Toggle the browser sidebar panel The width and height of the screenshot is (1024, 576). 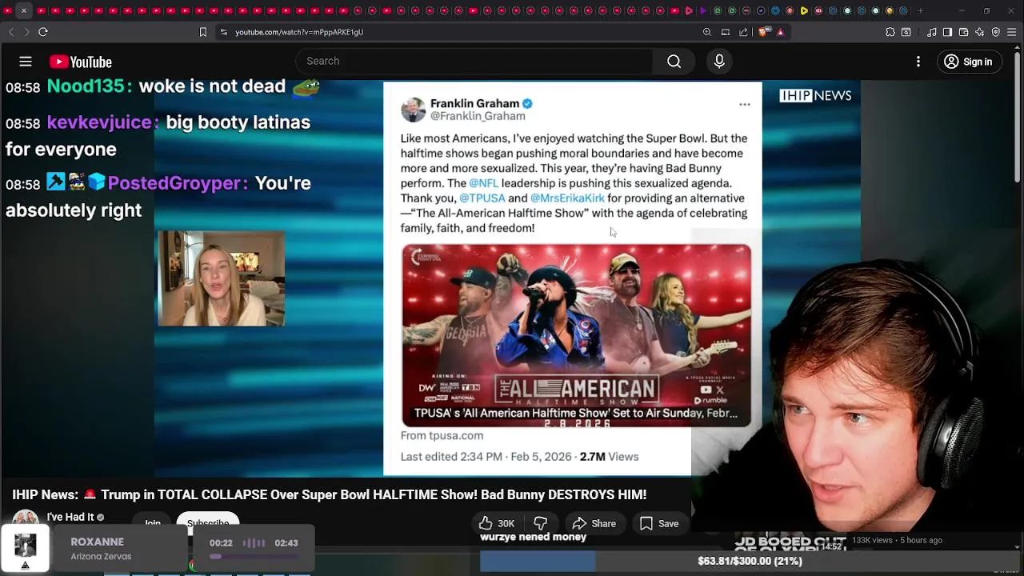point(948,32)
